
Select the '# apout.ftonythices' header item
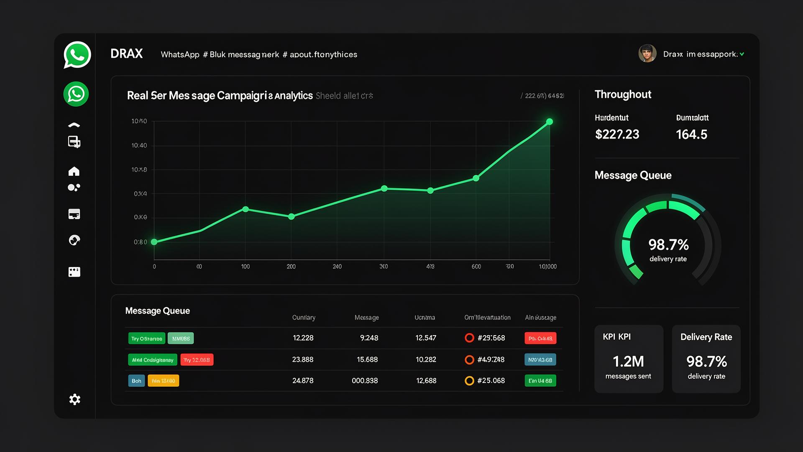pos(320,54)
